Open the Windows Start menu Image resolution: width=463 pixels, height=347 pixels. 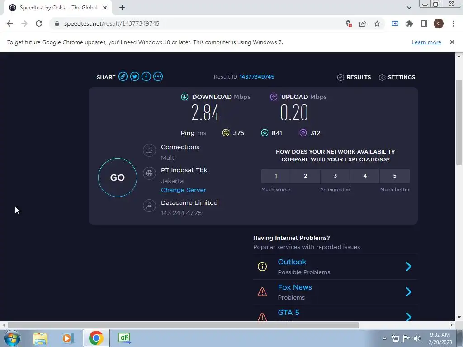(12, 338)
